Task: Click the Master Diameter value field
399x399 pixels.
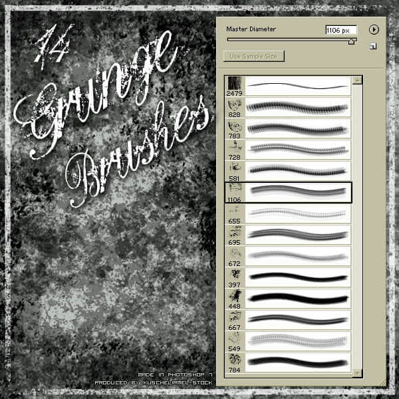Action: (x=341, y=31)
